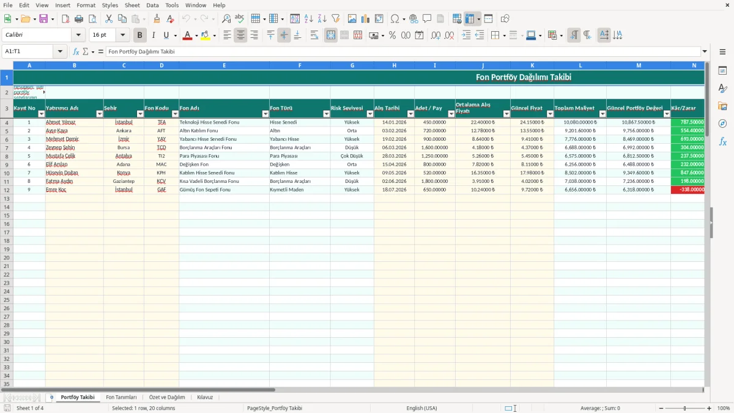Image resolution: width=734 pixels, height=413 pixels.
Task: Open the sidebar Gallery panel
Action: 722,106
